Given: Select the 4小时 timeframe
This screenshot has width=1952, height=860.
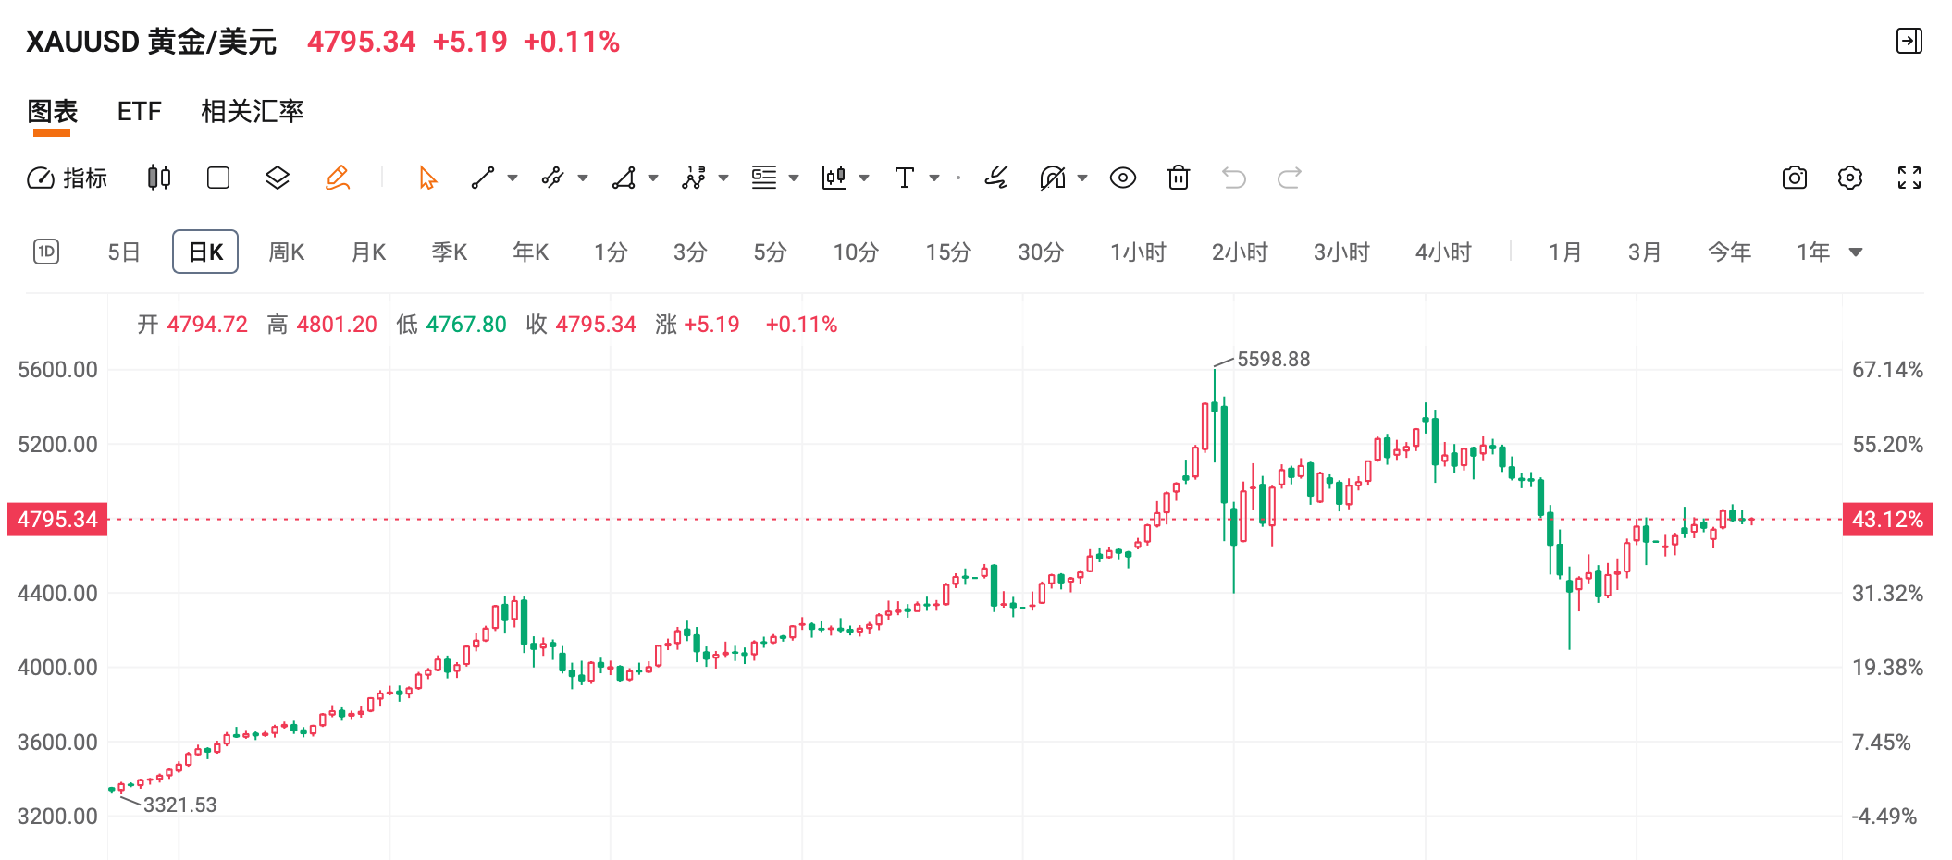Looking at the screenshot, I should tap(1443, 252).
